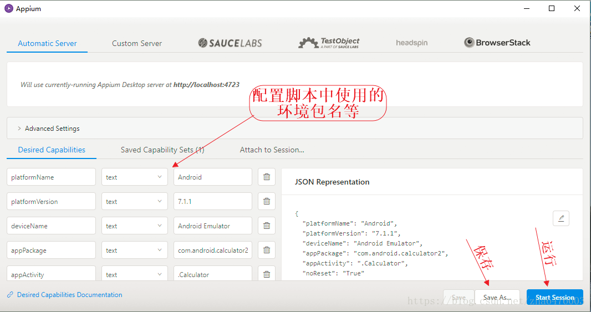Viewport: 591px width, 312px height.
Task: Open the Saved Capability Sets tab
Action: (162, 150)
